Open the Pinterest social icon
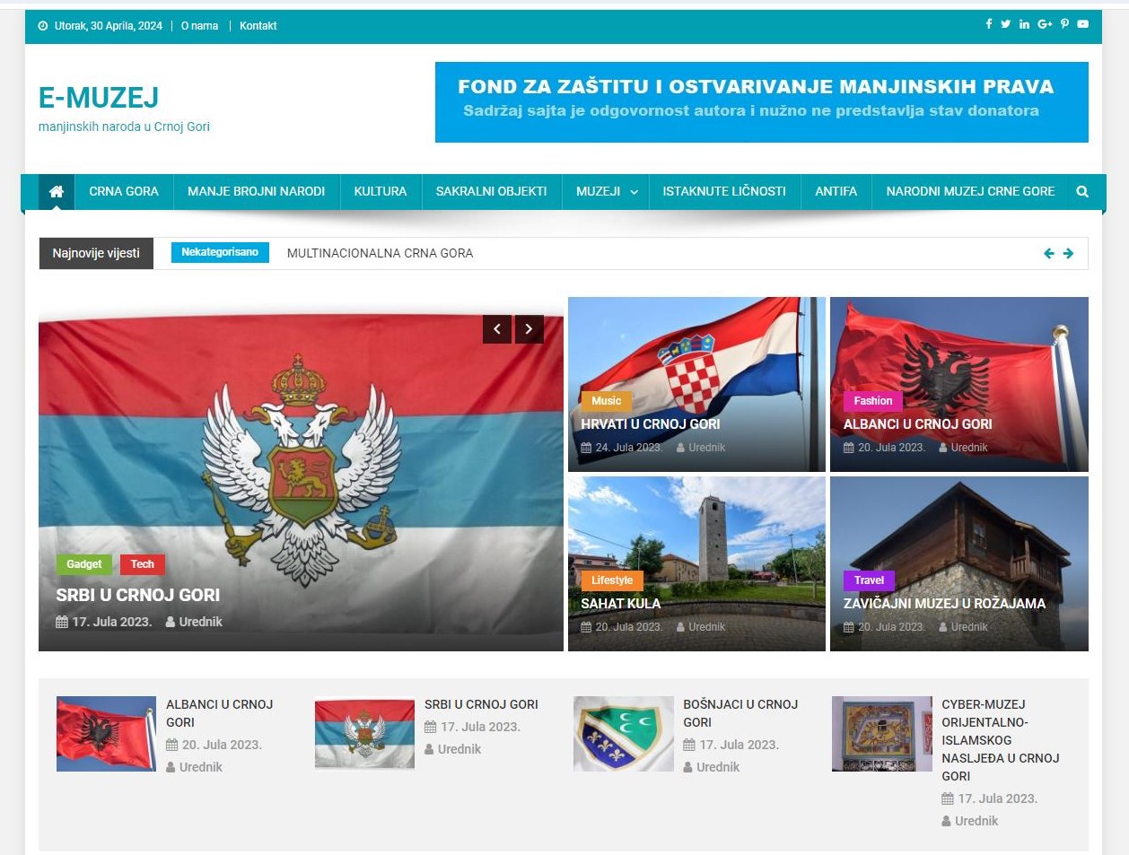Screen dimensions: 1129x855 click(x=1064, y=24)
